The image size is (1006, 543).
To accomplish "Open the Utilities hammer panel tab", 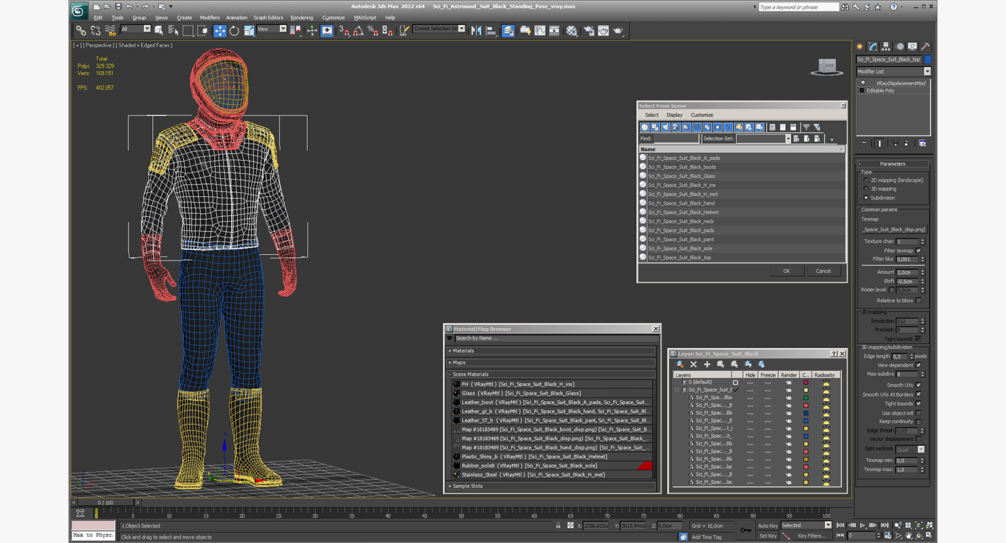I will [924, 47].
